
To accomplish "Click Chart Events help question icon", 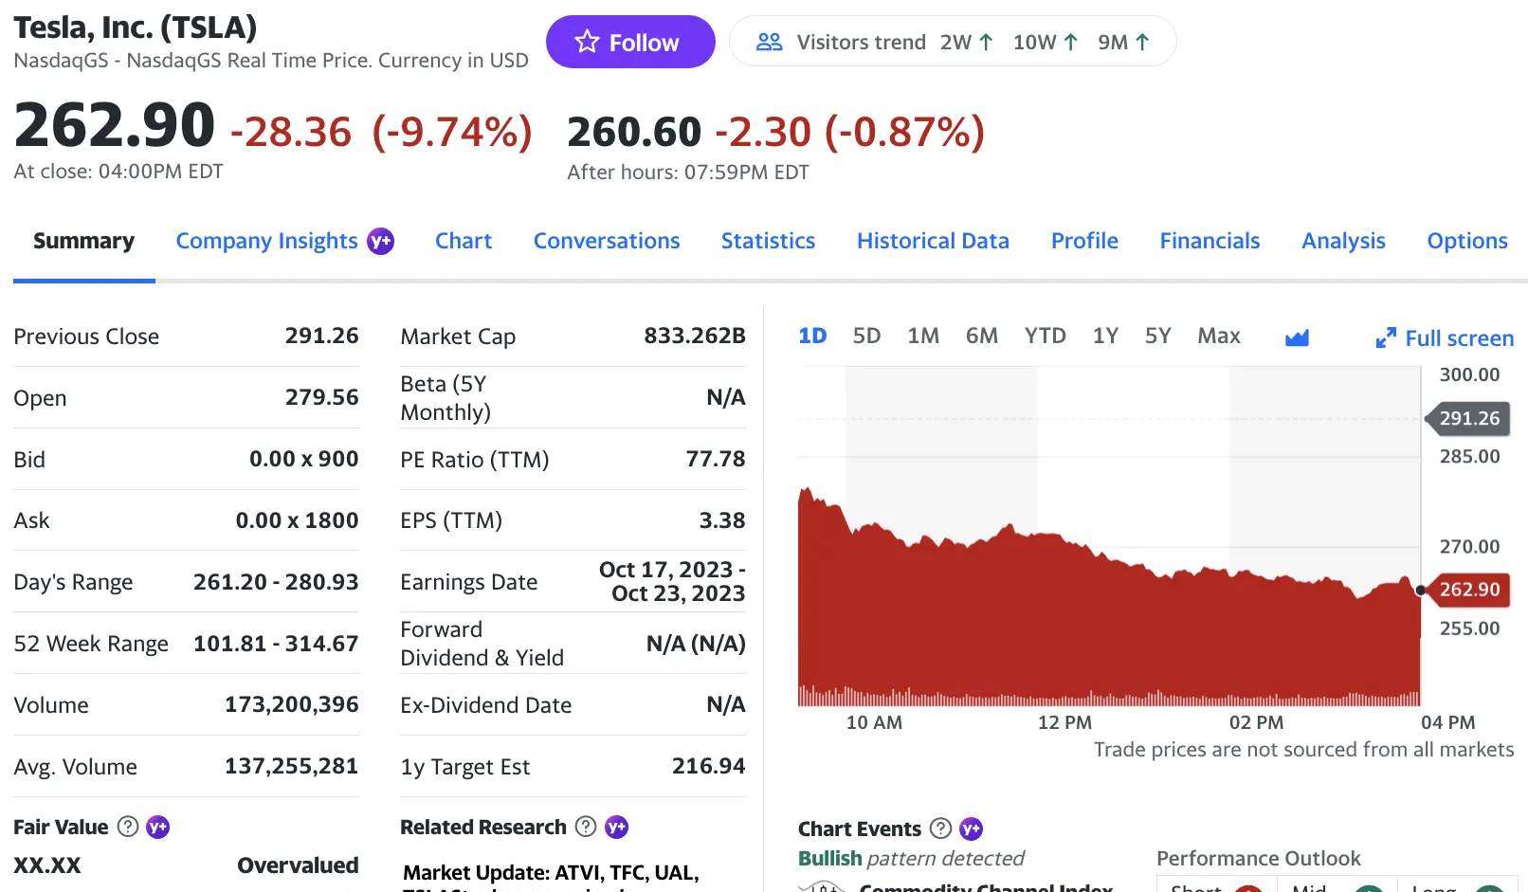I will click(x=940, y=828).
